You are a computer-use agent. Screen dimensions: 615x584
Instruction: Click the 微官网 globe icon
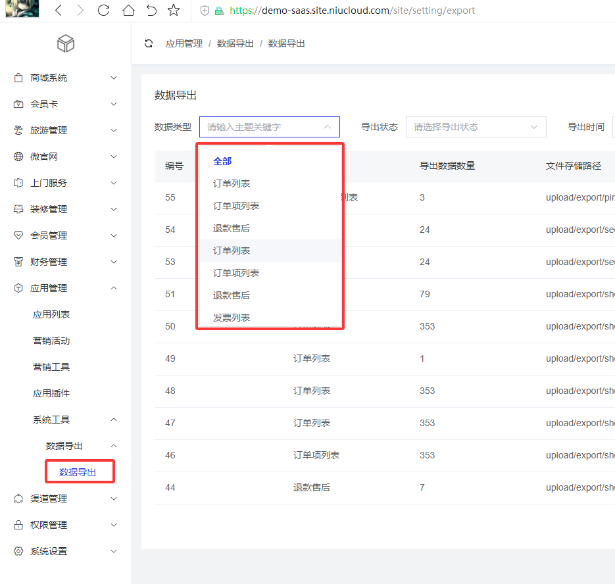click(18, 157)
